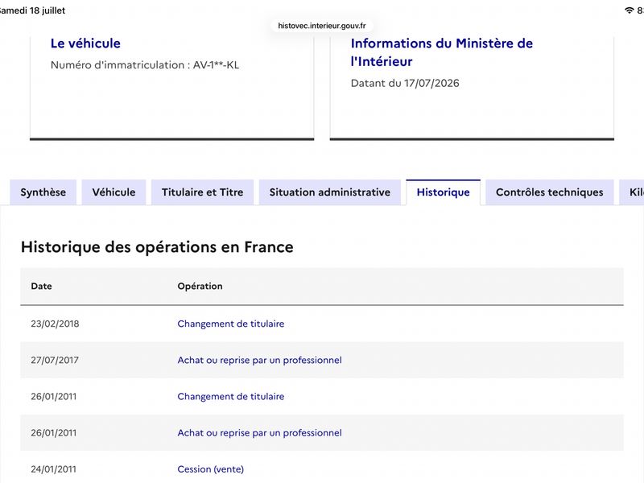644x483 pixels.
Task: Click Achat ou reprise par un professionnel 26/01/2011
Action: click(x=259, y=433)
